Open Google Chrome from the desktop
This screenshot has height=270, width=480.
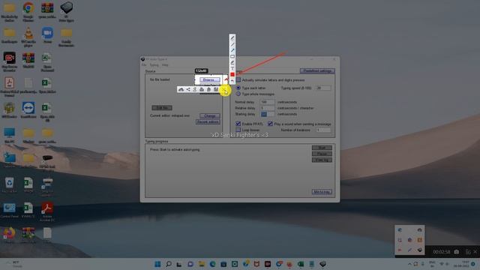coord(28,12)
